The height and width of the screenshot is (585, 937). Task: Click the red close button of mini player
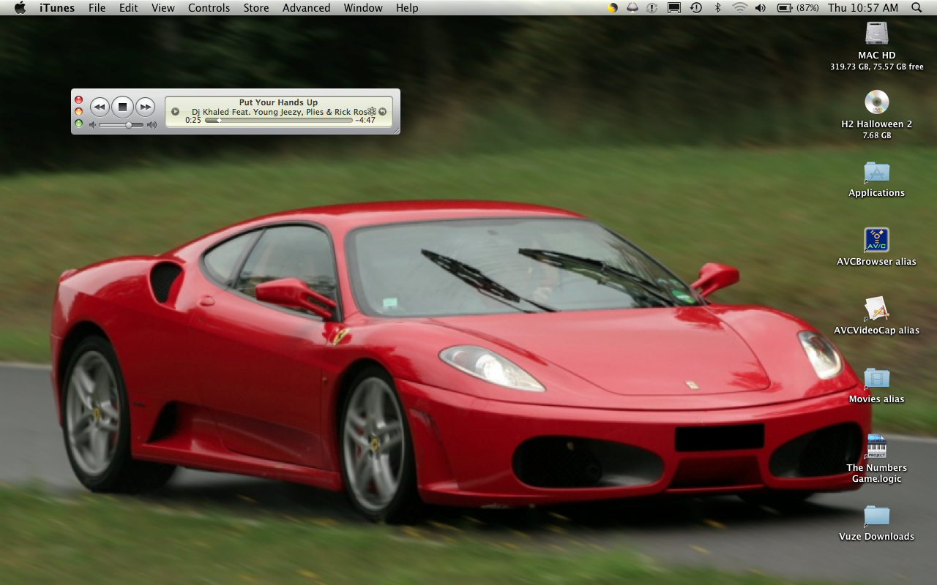click(79, 99)
